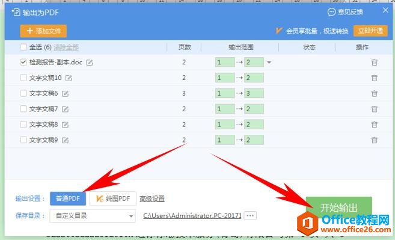Click end page field of 文字文稿9
Image resolution: width=395 pixels, height=240 pixels.
254,140
